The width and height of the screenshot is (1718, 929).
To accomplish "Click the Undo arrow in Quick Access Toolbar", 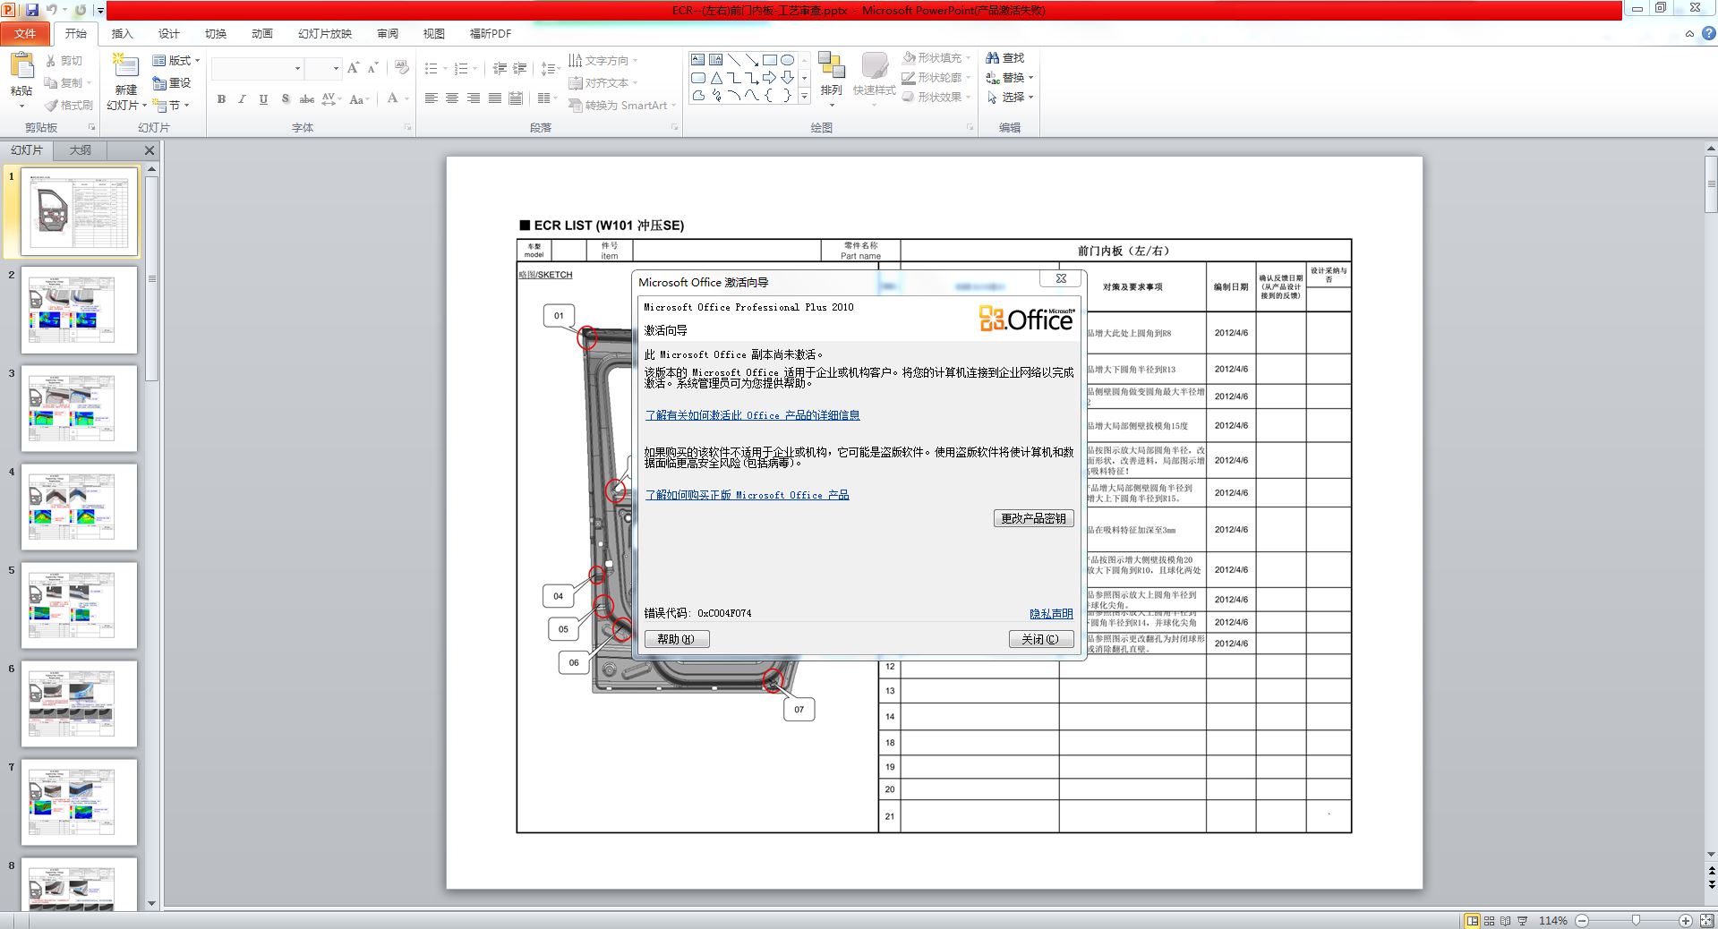I will 52,10.
